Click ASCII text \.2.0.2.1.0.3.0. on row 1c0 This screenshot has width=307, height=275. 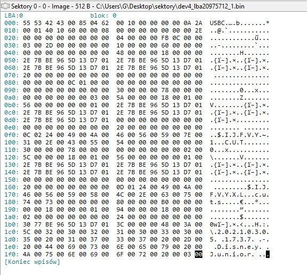[240, 232]
